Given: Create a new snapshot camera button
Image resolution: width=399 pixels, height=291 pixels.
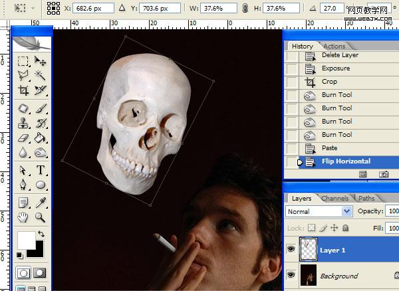Looking at the screenshot, I should [384, 174].
